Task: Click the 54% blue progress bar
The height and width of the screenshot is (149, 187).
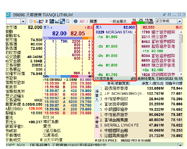Action: coord(52,76)
